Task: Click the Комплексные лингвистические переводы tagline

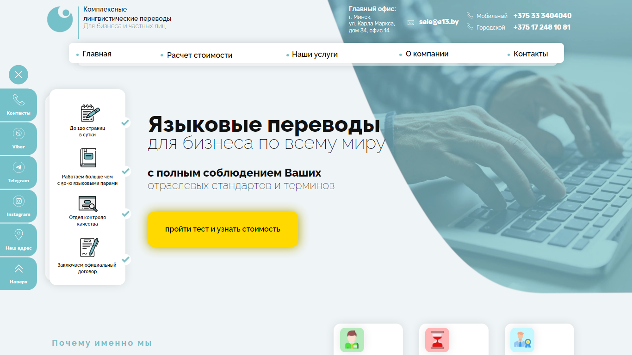Action: (127, 14)
